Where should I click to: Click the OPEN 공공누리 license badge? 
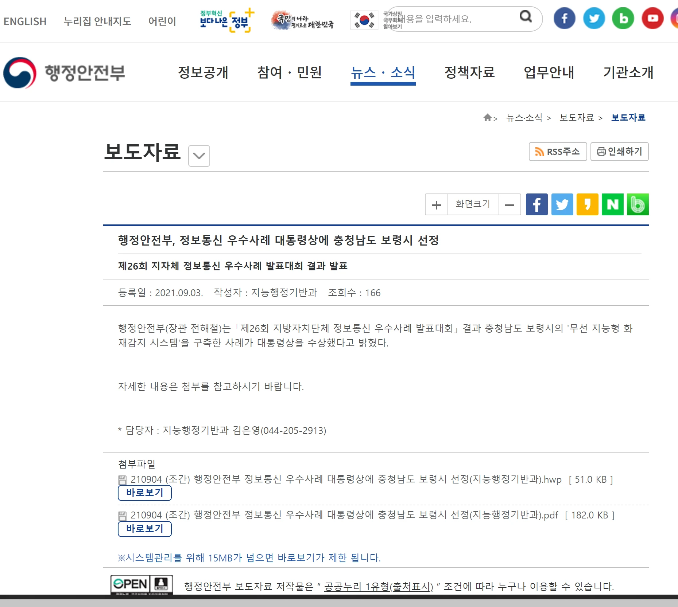(142, 585)
